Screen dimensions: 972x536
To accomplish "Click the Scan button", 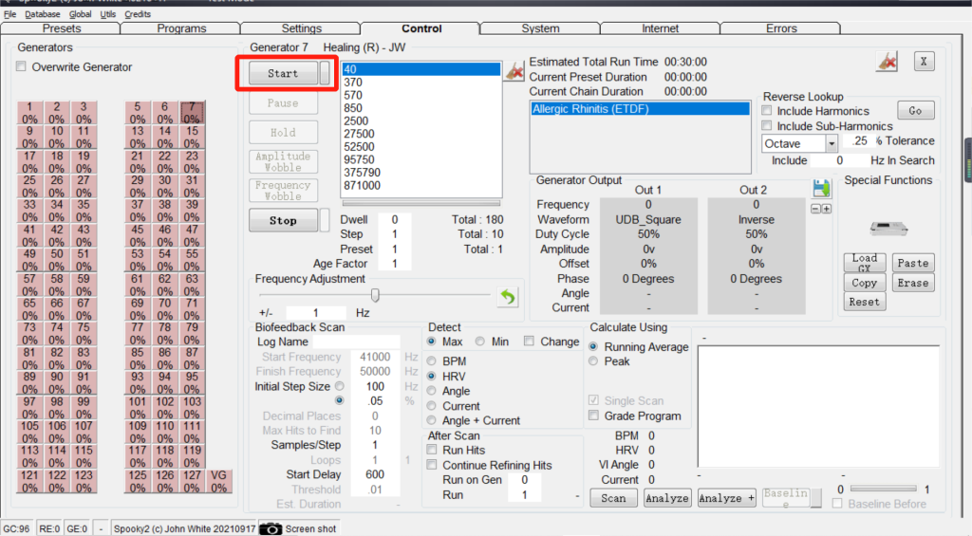I will tap(613, 498).
